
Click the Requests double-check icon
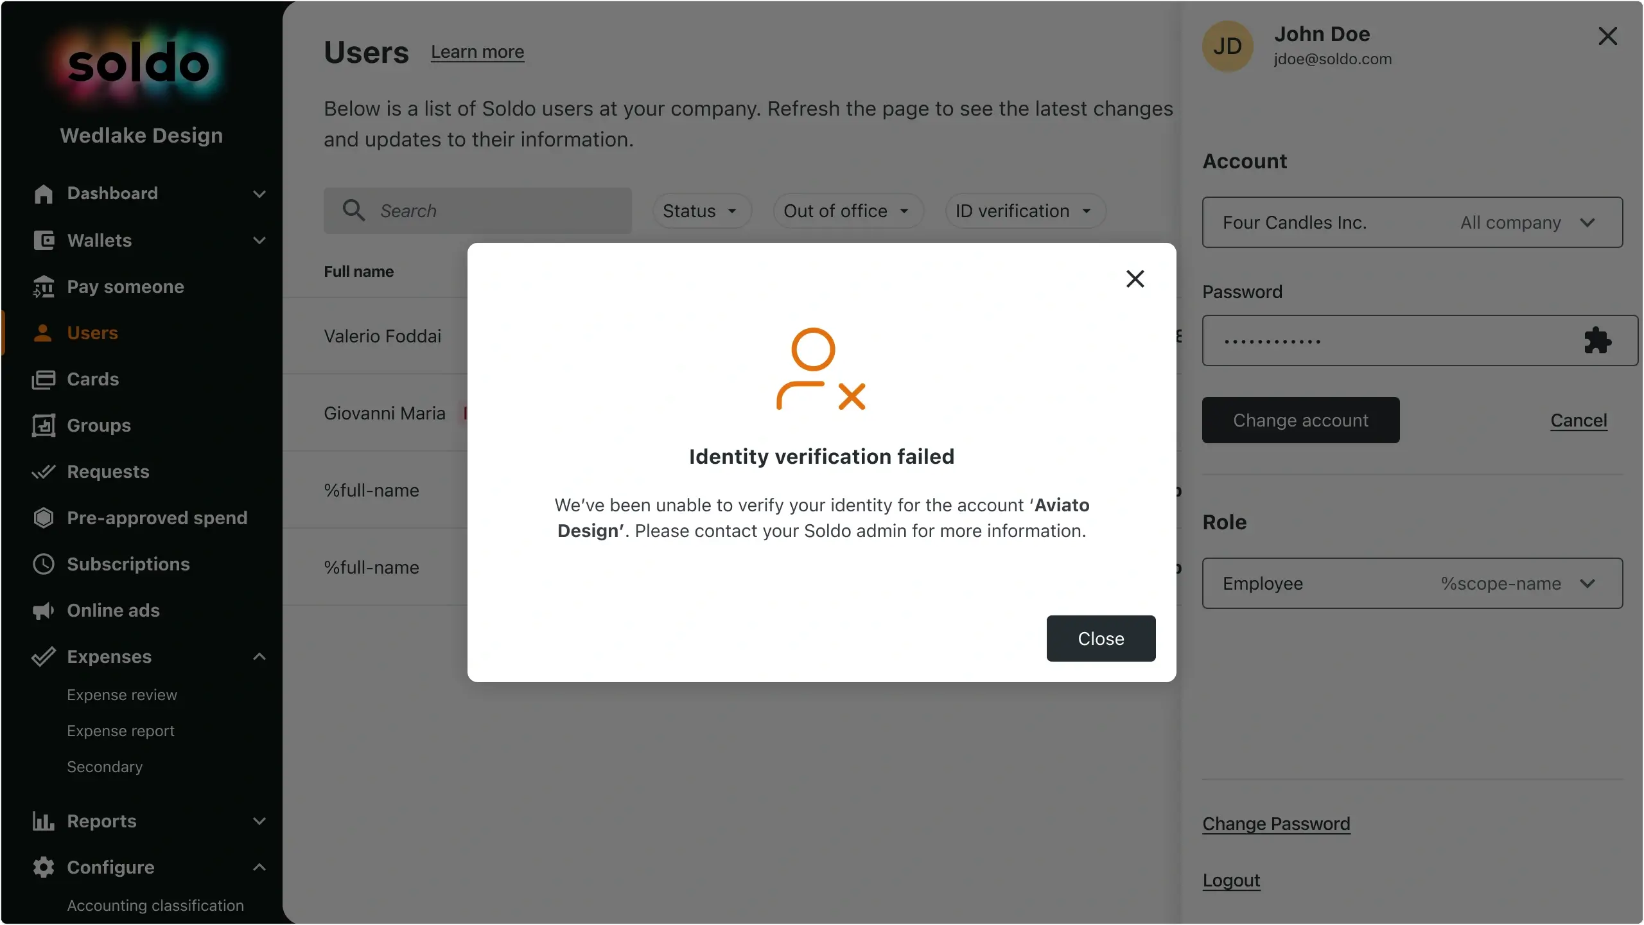[43, 471]
